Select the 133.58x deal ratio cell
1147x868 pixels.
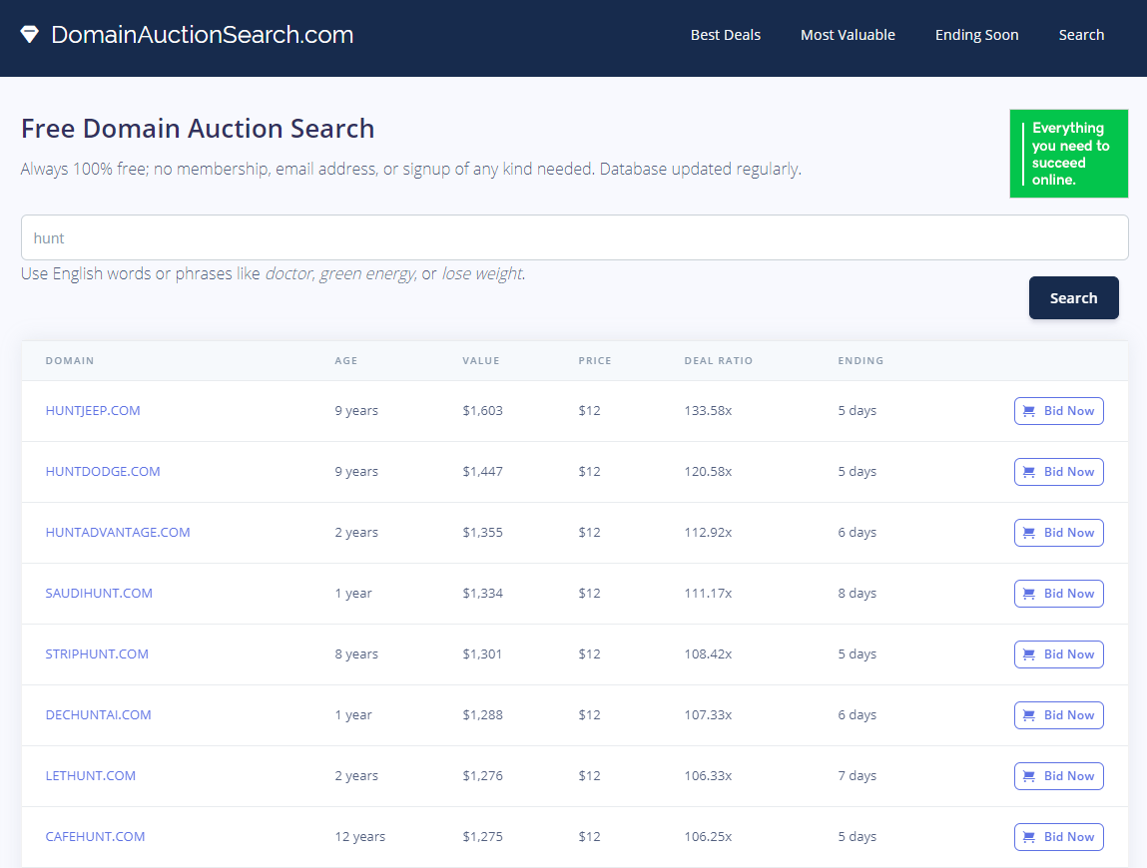coord(708,411)
